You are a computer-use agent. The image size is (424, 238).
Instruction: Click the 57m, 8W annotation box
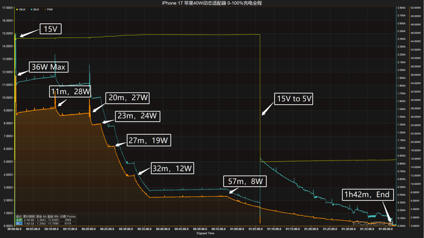coord(245,182)
